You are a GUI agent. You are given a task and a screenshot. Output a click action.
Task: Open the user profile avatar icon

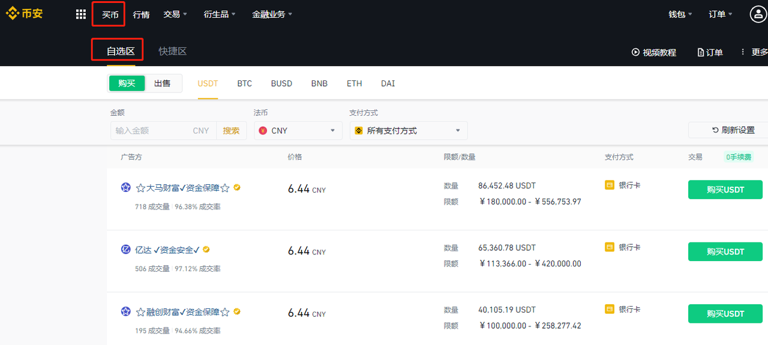click(x=758, y=14)
